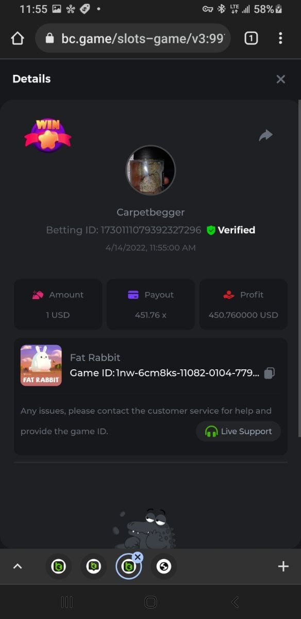Add a new tab with plus icon

(283, 566)
